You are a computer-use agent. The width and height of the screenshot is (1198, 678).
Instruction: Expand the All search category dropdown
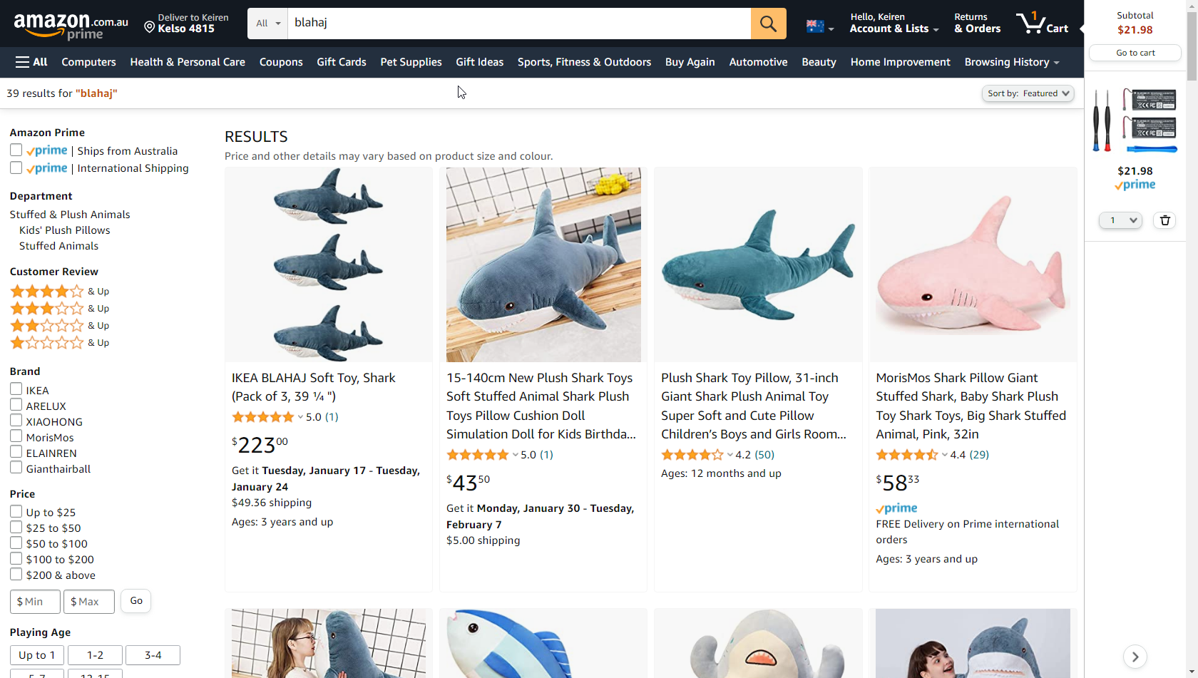[x=268, y=24]
